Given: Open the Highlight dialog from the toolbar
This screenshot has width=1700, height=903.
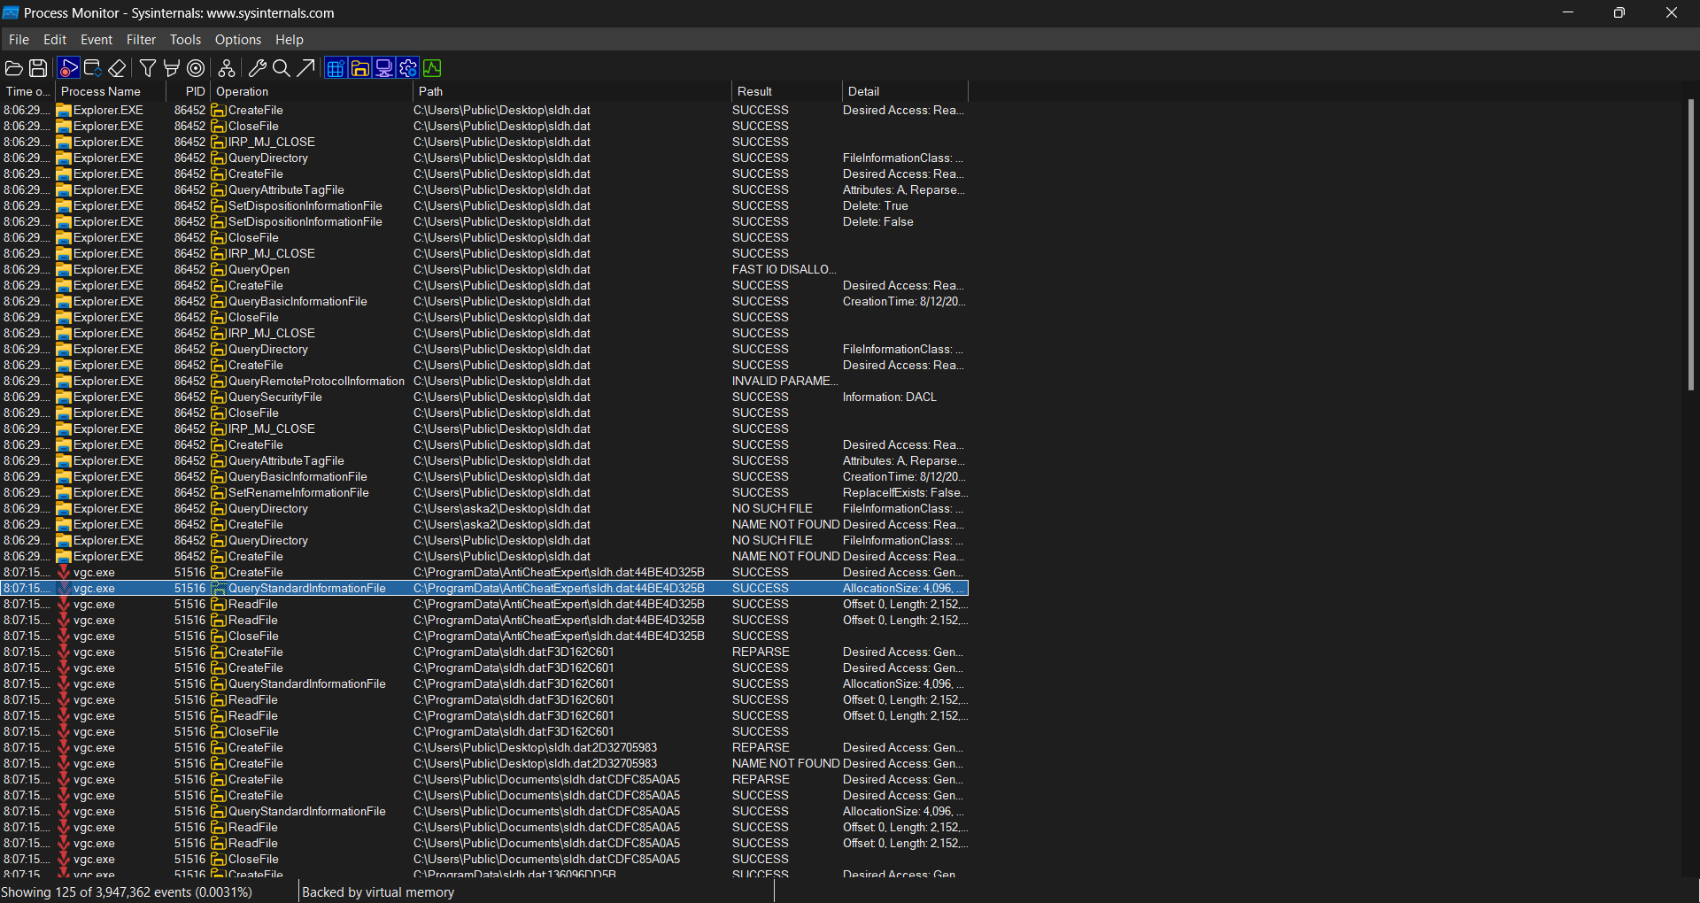Looking at the screenshot, I should pos(172,68).
